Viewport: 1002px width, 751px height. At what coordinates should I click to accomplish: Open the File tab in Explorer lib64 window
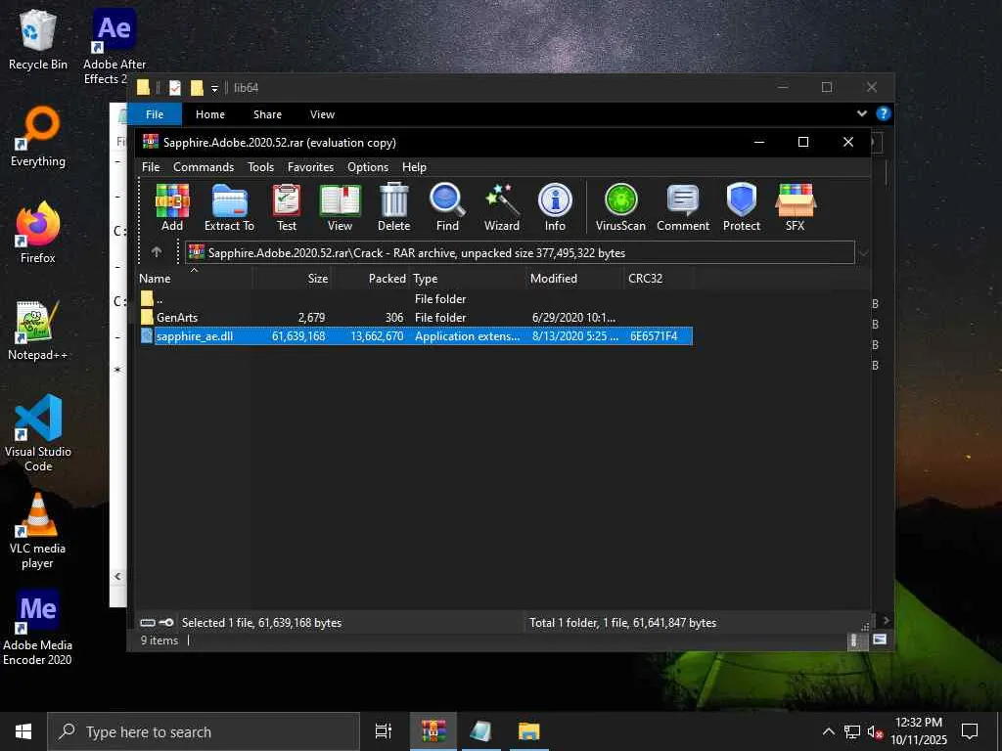[155, 114]
